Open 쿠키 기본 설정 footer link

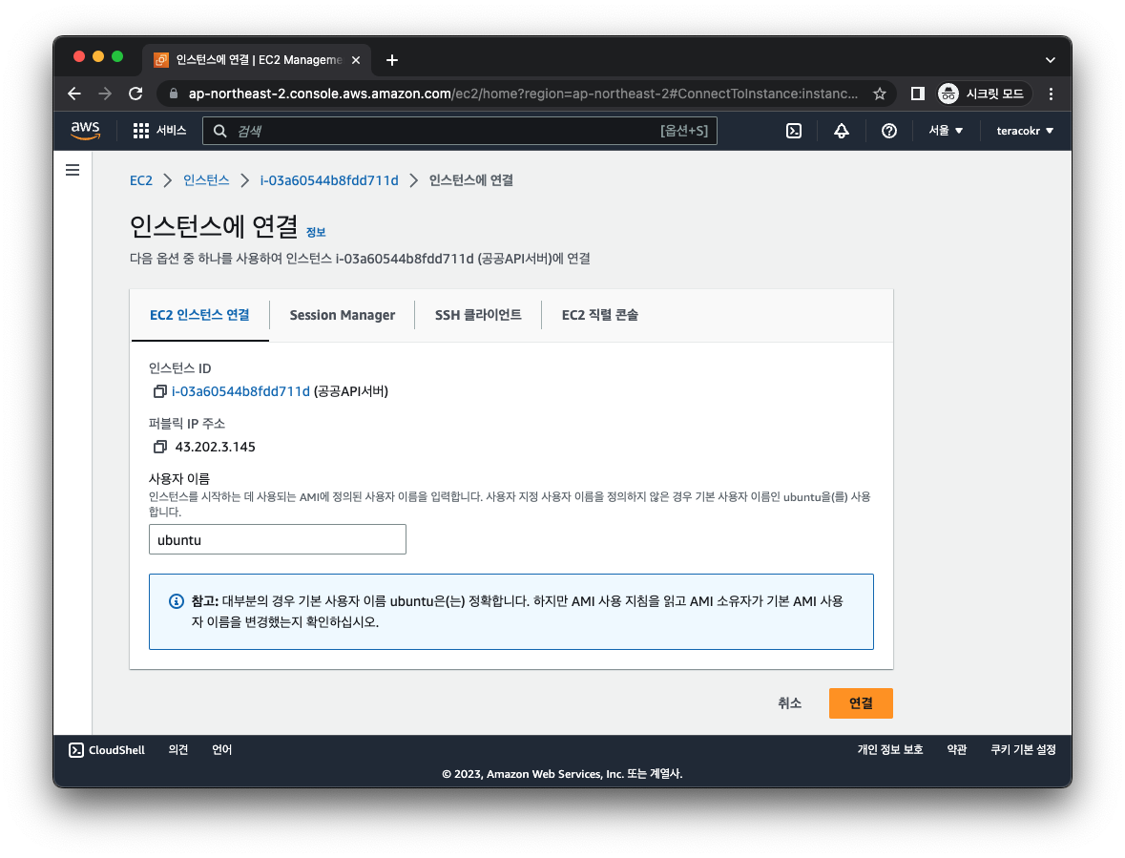(x=1023, y=749)
